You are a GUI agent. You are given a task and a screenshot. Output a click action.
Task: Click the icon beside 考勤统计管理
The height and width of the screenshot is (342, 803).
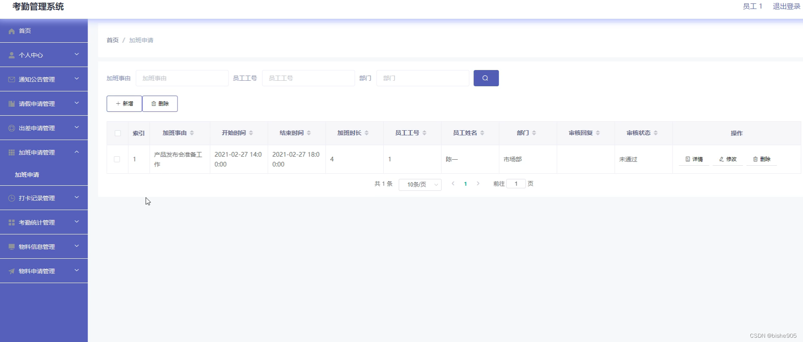coord(12,223)
